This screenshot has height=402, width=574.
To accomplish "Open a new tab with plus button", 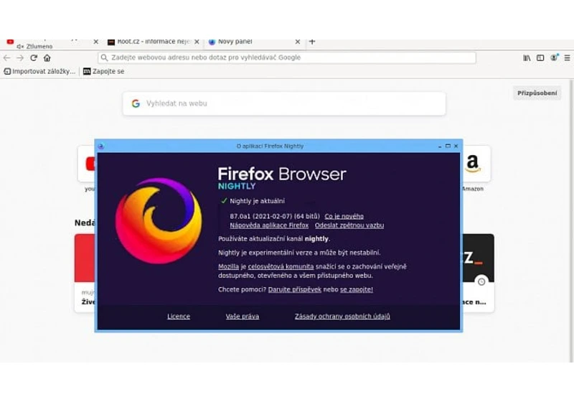I will point(312,42).
